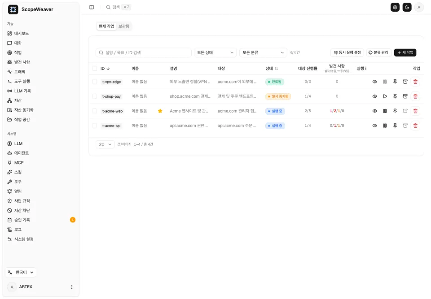Open 대시보드 in the sidebar

tap(41, 34)
